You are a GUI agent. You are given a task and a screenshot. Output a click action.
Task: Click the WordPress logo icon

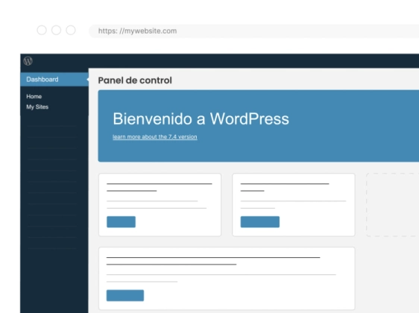[28, 61]
